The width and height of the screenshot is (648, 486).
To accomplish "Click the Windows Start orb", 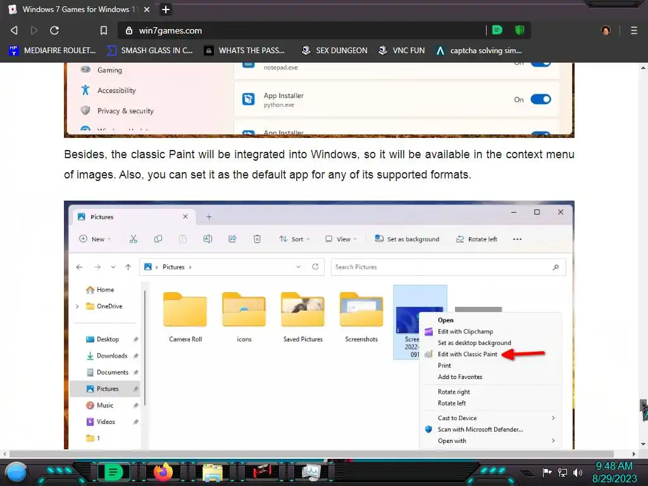I will tap(16, 472).
